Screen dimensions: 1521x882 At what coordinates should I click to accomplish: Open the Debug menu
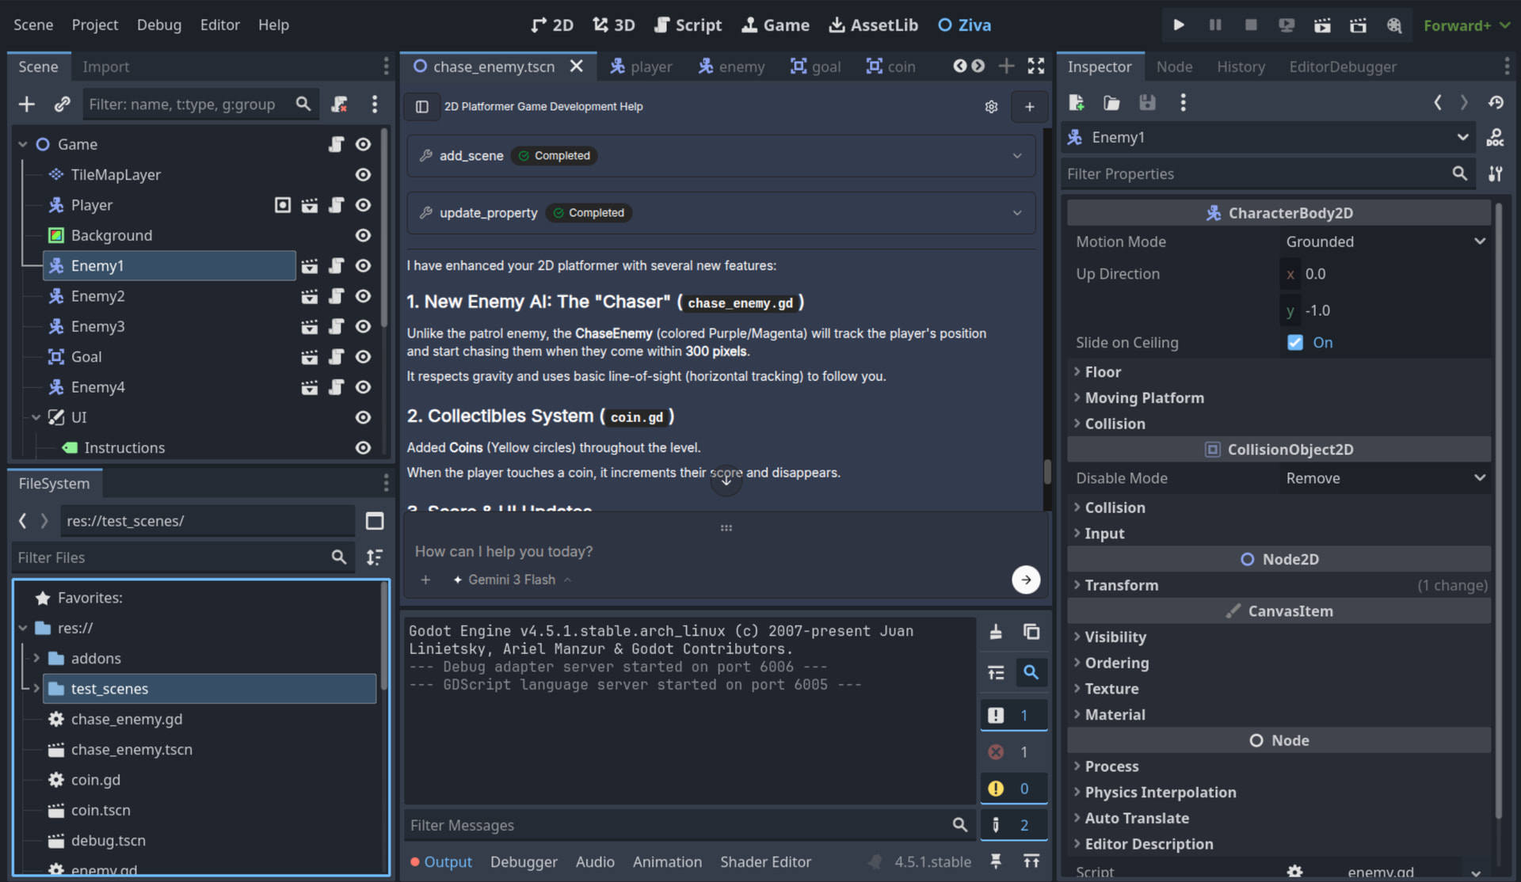tap(158, 25)
